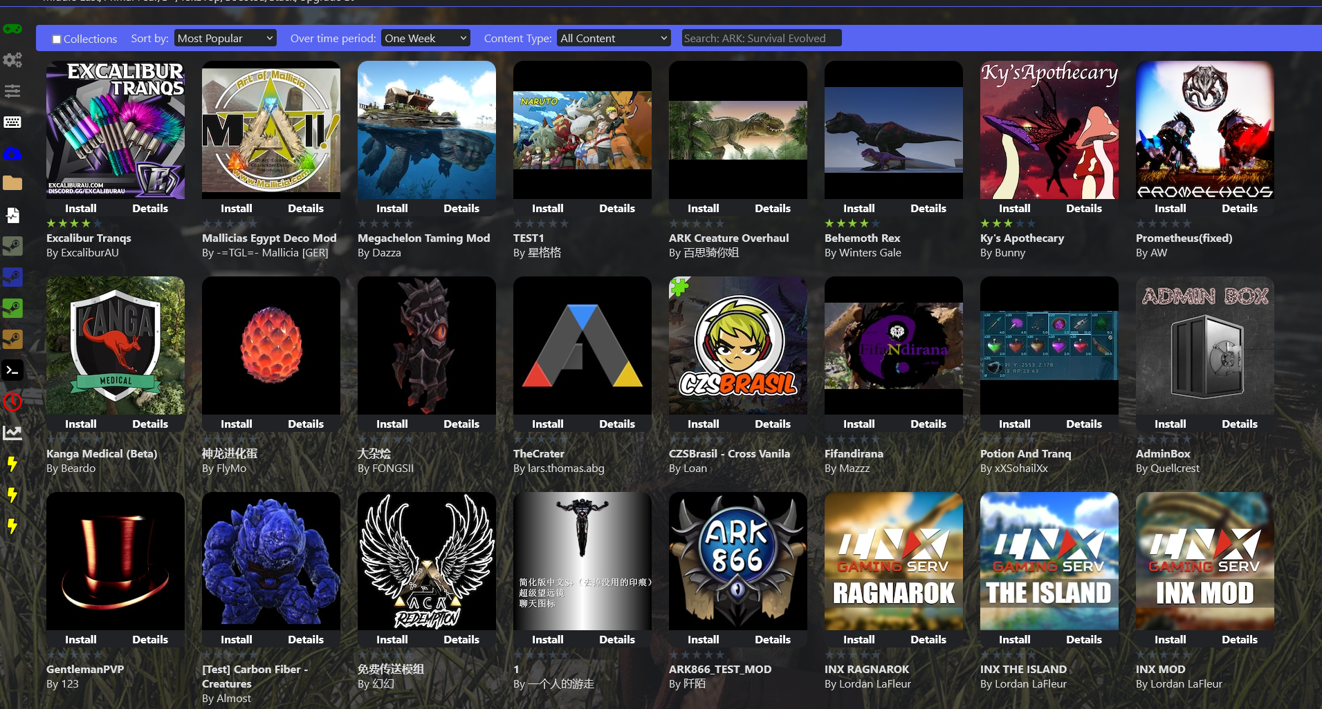
Task: Select the blue Steam icon
Action: tap(12, 277)
